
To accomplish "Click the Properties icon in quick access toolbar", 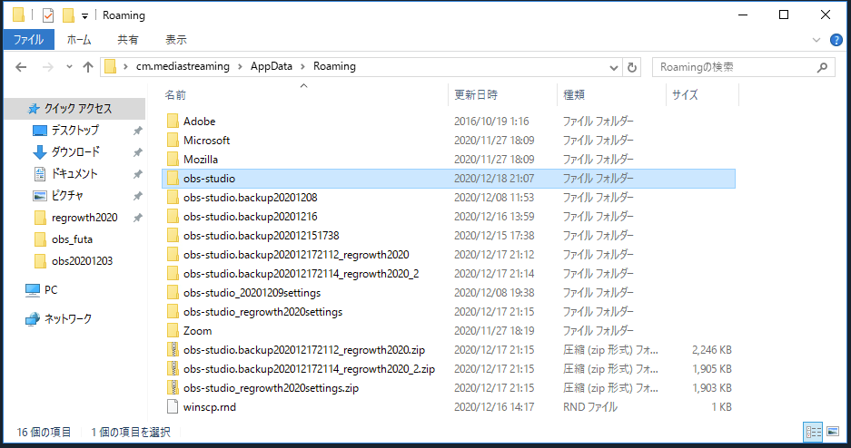I will click(x=48, y=15).
